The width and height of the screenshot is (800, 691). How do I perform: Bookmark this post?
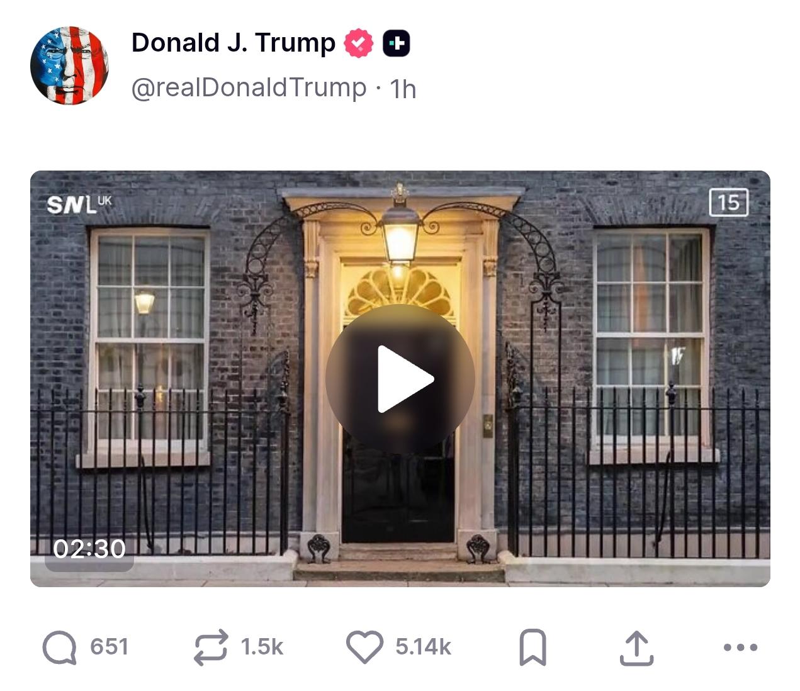click(x=532, y=648)
